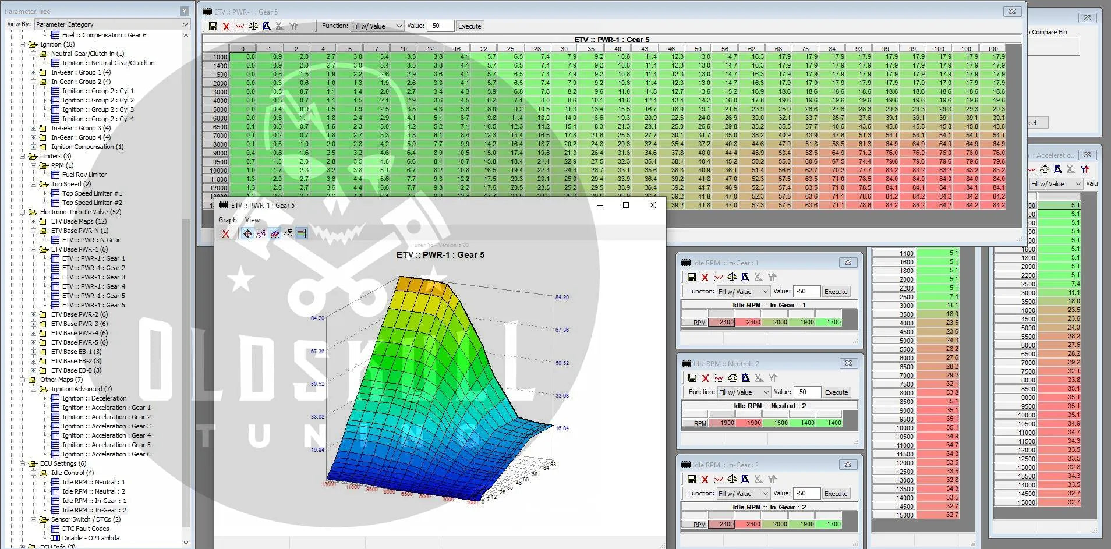Click the save icon in the Idle RPM Neutral 2 window
This screenshot has width=1111, height=549.
(x=692, y=378)
